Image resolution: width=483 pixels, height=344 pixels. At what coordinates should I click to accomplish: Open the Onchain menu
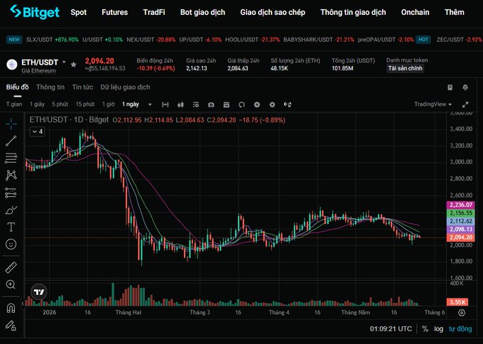(415, 12)
